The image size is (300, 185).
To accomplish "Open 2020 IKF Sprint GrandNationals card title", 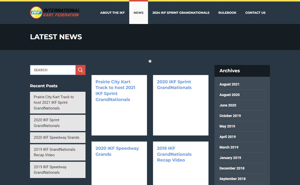I will 174,84.
